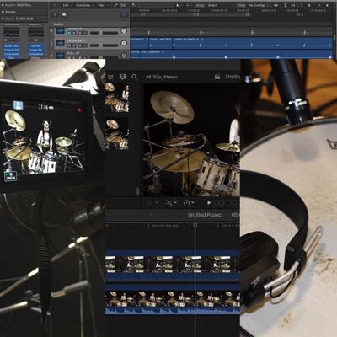
Task: Record-enable the first audio track
Action: (x=80, y=33)
